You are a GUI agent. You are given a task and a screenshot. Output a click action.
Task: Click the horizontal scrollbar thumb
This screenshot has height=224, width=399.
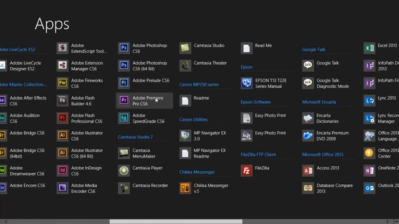176,222
